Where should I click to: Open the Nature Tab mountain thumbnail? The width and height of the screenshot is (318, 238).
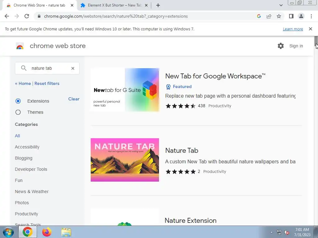click(x=125, y=160)
